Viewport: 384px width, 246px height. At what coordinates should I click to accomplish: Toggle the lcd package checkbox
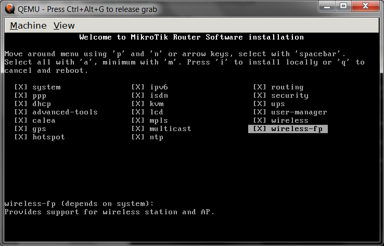point(138,112)
